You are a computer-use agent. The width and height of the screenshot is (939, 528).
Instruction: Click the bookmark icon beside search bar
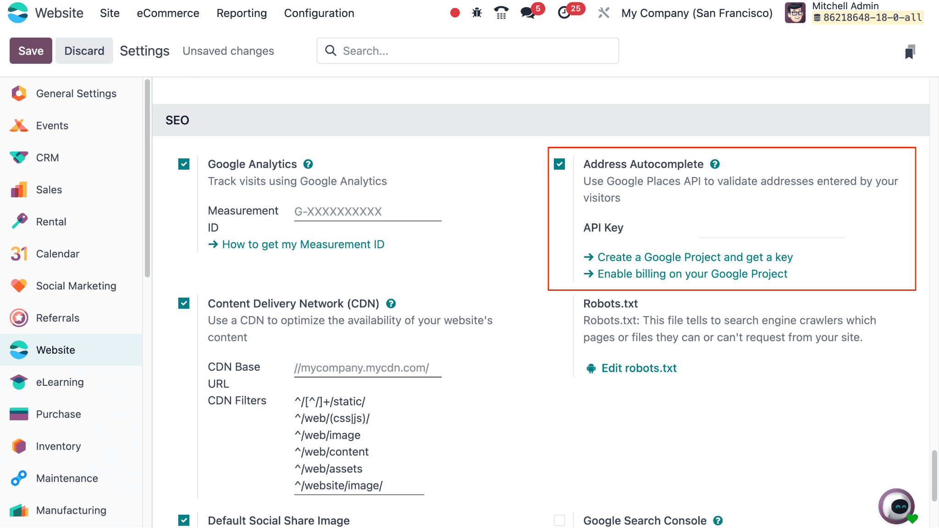910,52
